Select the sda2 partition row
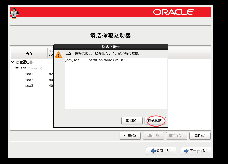Viewport: 228px width, 164px height. (x=29, y=80)
